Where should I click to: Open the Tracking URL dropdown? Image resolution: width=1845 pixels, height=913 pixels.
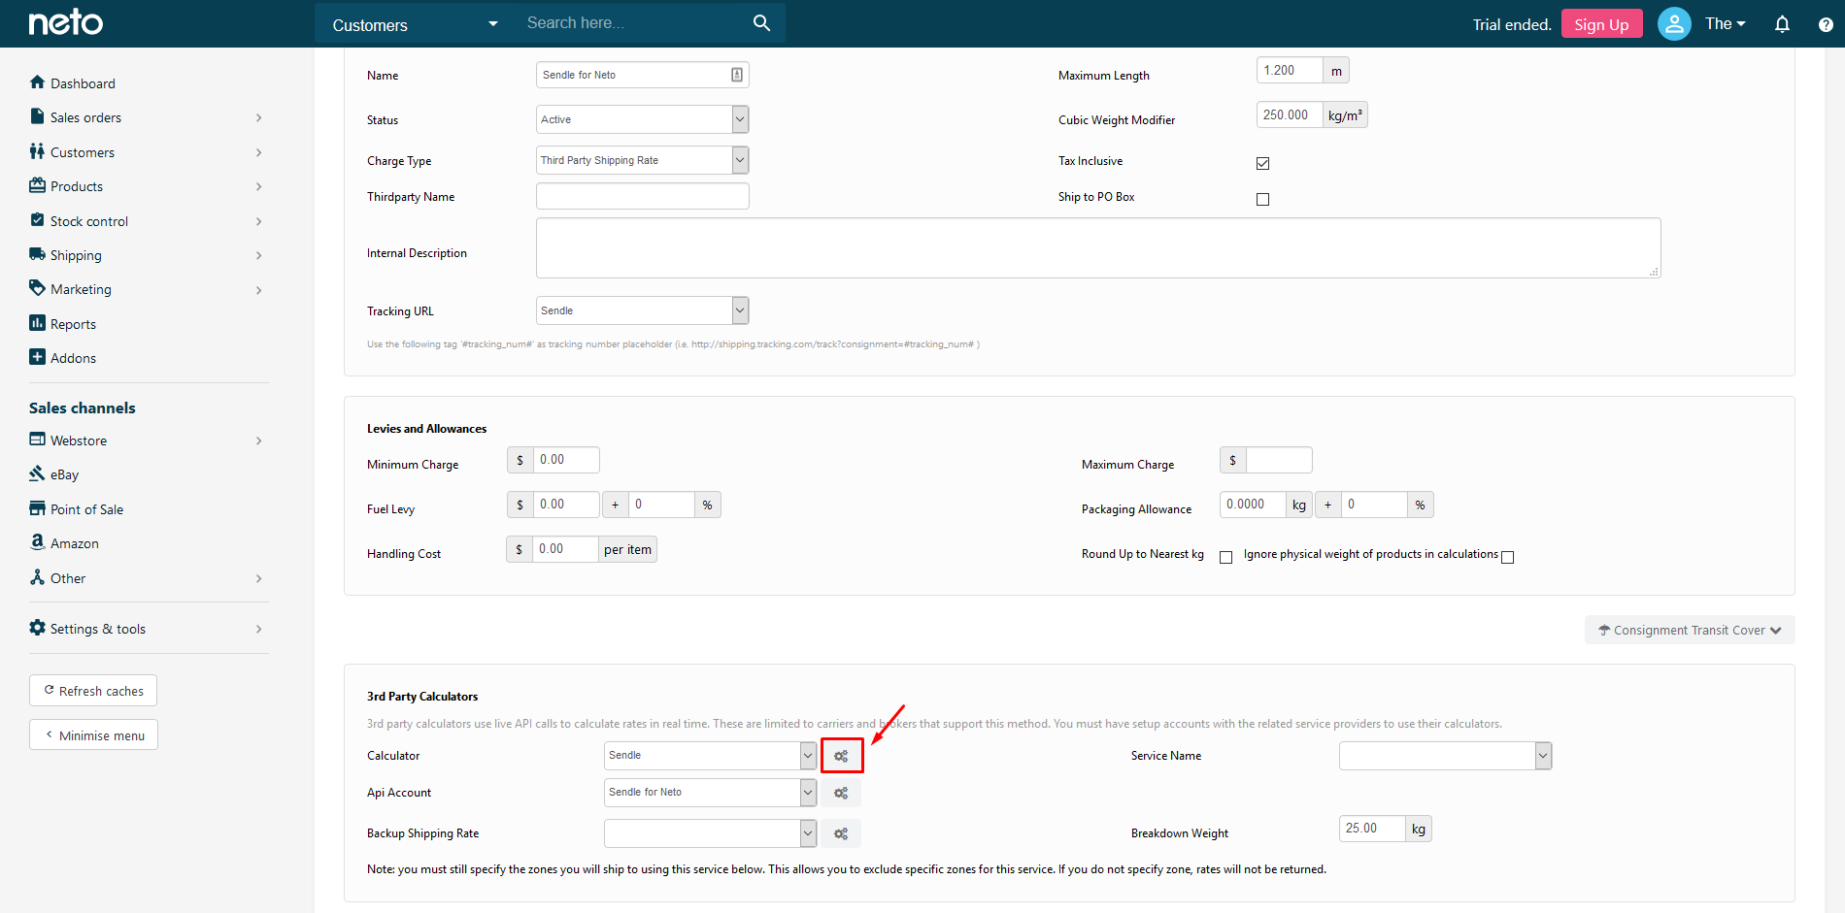(x=642, y=310)
